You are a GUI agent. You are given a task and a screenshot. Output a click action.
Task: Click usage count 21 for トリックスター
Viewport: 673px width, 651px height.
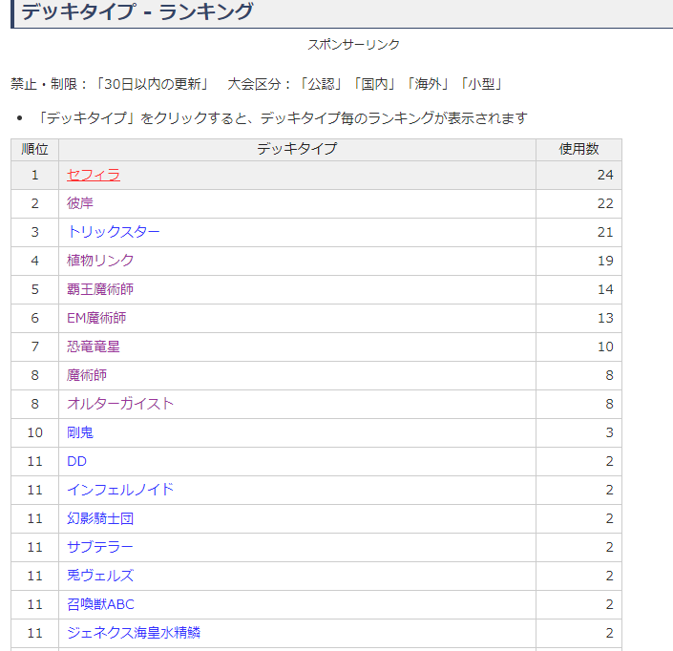pos(605,232)
